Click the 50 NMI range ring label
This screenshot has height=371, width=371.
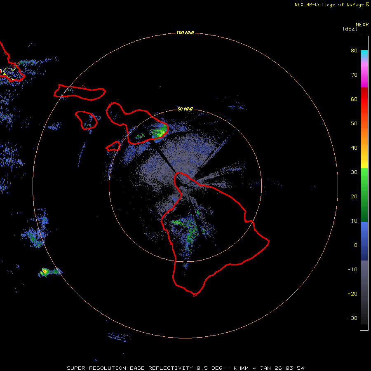click(x=185, y=109)
